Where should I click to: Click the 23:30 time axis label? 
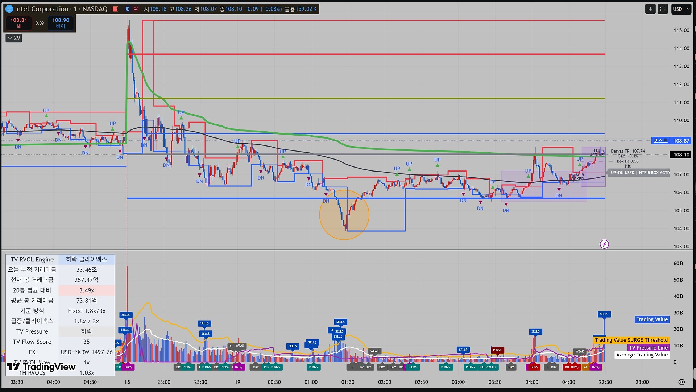click(x=200, y=382)
